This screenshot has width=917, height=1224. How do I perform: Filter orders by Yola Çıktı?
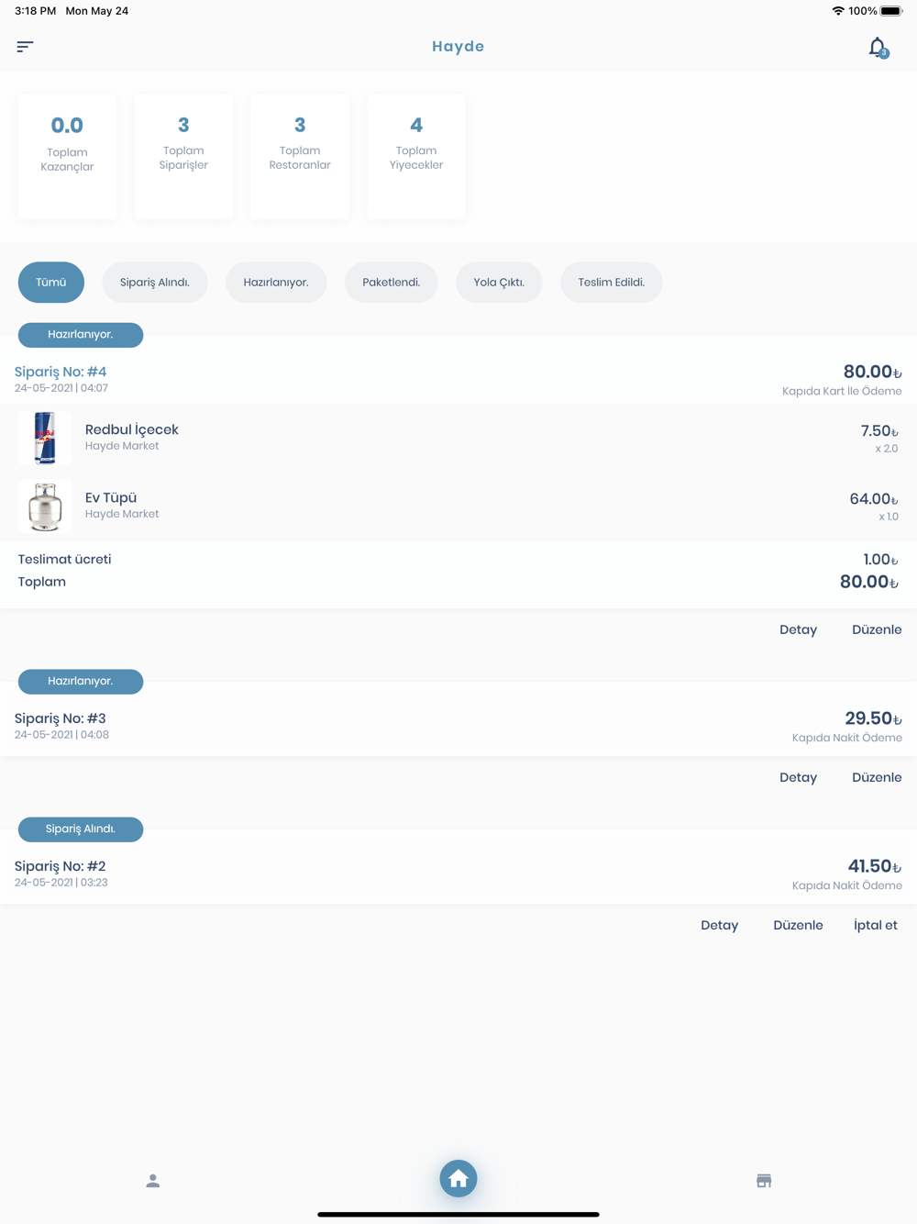(499, 283)
